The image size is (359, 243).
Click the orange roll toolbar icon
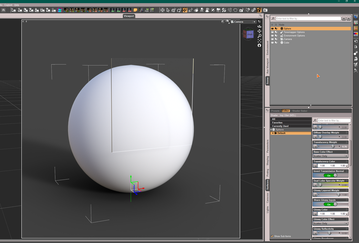pos(135,10)
